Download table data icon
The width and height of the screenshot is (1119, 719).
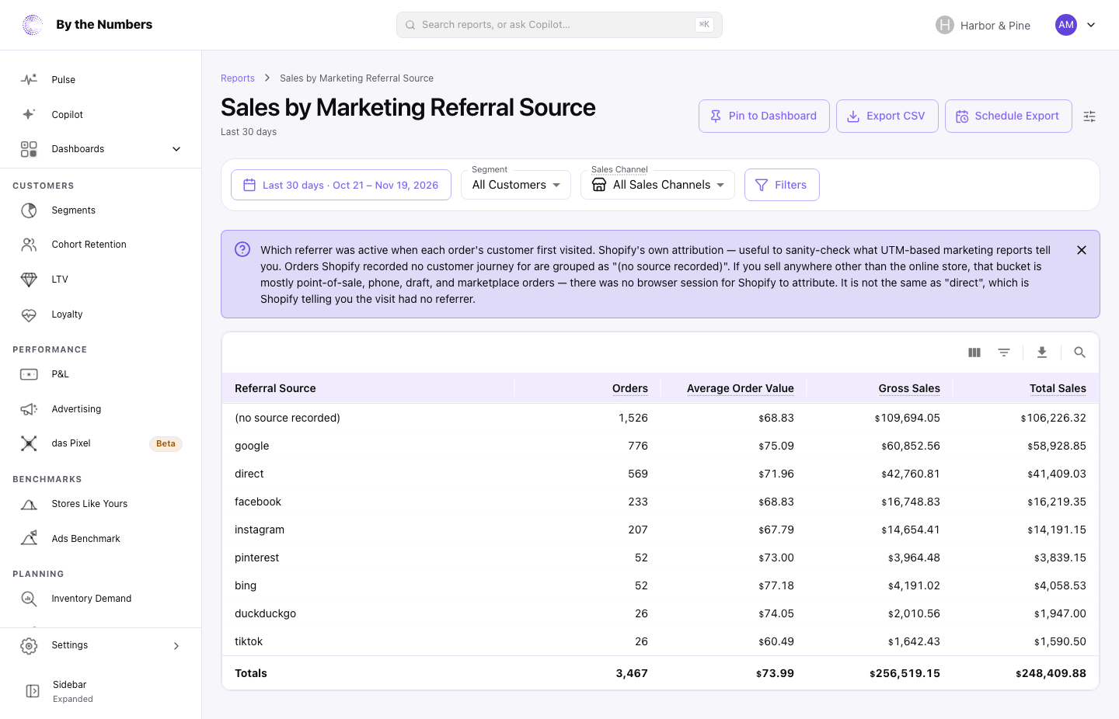click(1042, 353)
